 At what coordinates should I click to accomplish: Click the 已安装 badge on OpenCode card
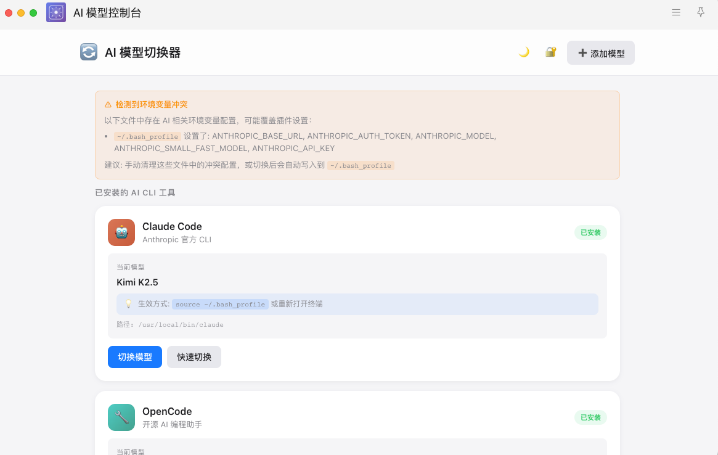pos(590,417)
